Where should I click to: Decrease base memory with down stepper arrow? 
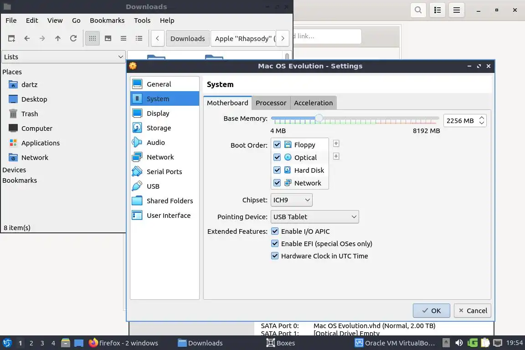[x=481, y=123]
